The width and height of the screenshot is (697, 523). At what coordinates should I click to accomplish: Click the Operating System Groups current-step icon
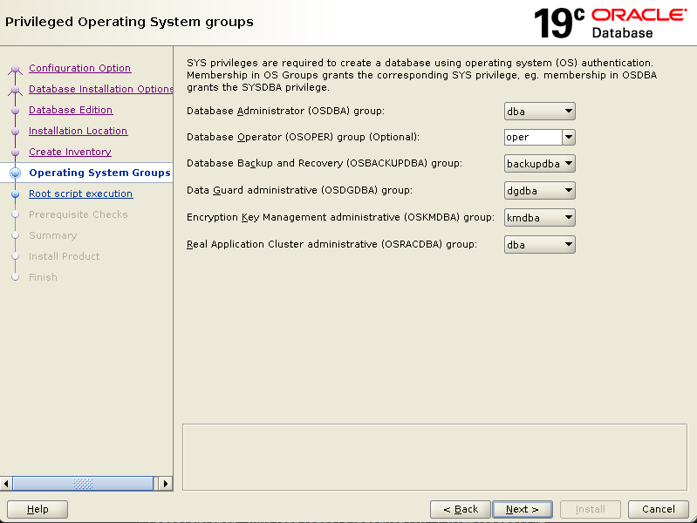[x=15, y=173]
